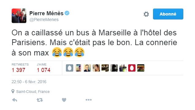The height and width of the screenshot is (110, 195).
Task: View the 1 074 J'aime list
Action: (44, 70)
